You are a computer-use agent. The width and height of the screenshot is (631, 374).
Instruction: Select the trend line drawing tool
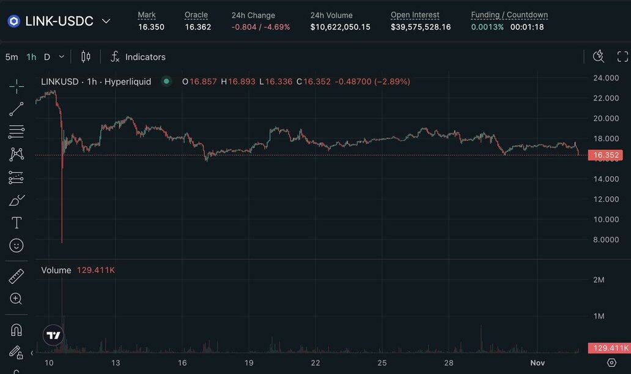pos(17,109)
